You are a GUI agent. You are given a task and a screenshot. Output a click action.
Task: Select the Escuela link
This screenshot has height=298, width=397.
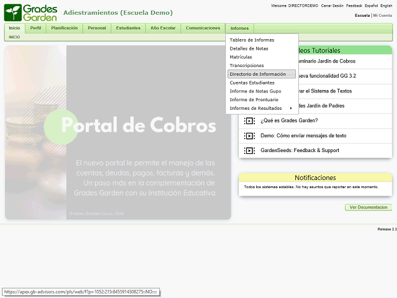[362, 16]
